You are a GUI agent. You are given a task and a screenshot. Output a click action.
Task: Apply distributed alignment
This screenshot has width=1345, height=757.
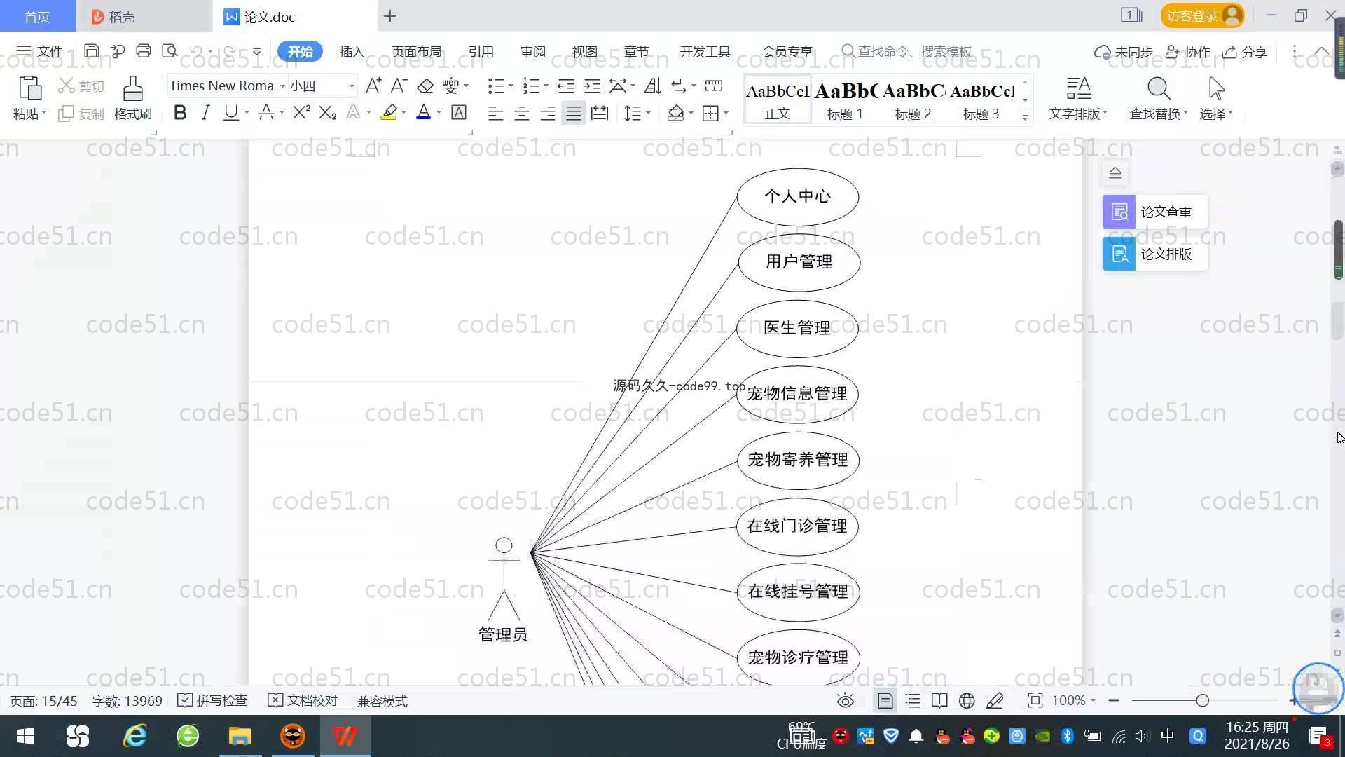600,113
